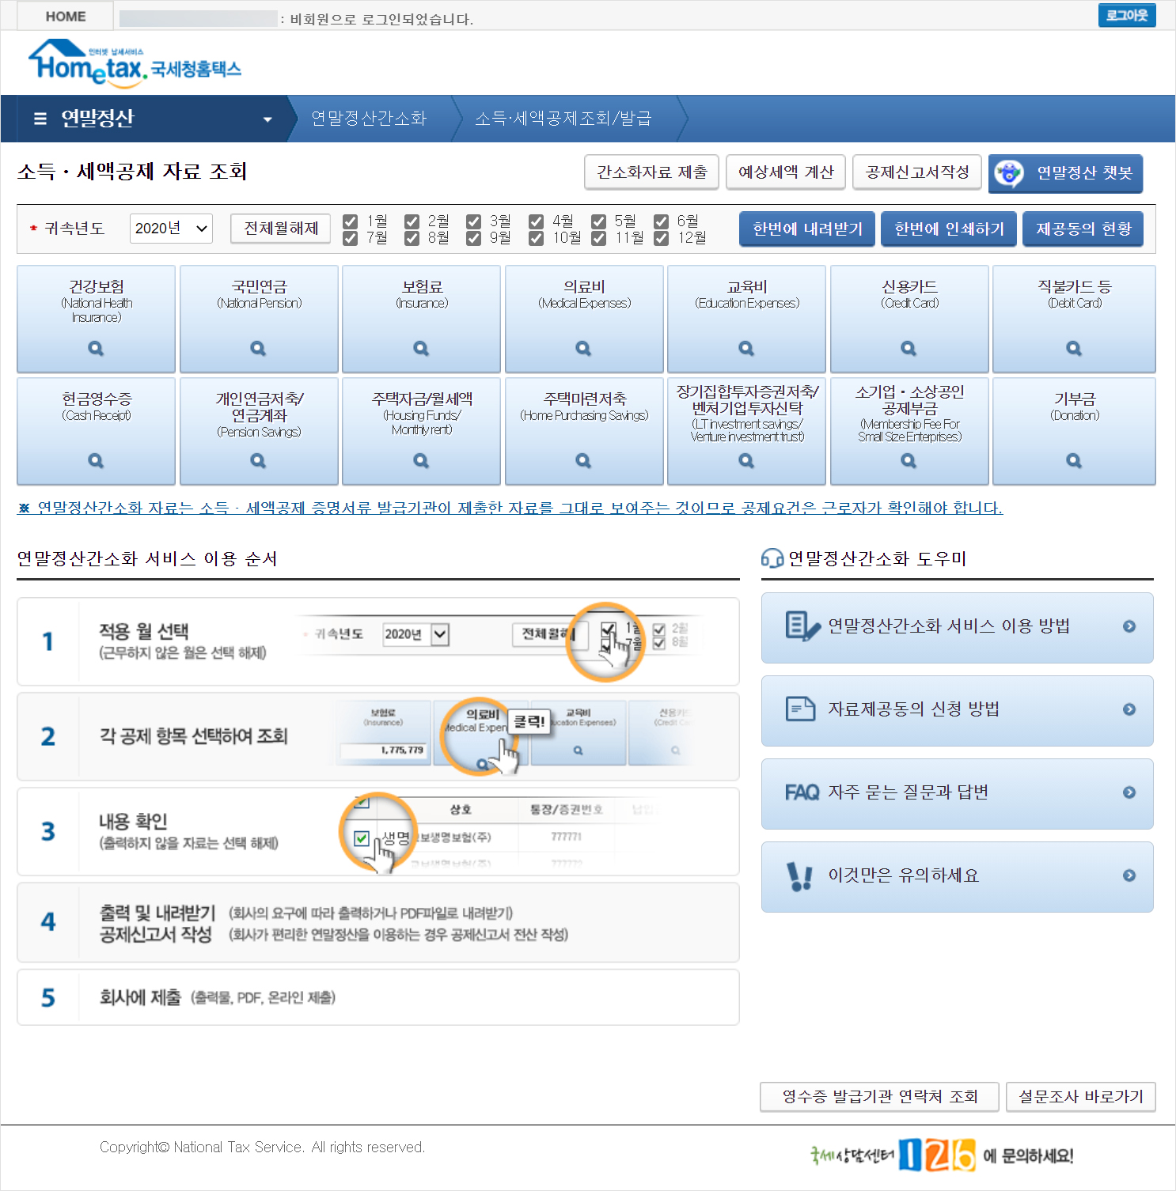
Task: Expand the 연말정산 menu dropdown arrow
Action: [x=267, y=119]
